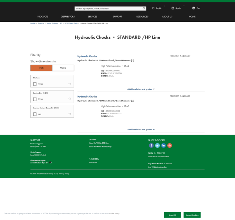235x220 pixels.
Task: Click BT 30 Shank Tools breadcrumb
Action: point(71,23)
